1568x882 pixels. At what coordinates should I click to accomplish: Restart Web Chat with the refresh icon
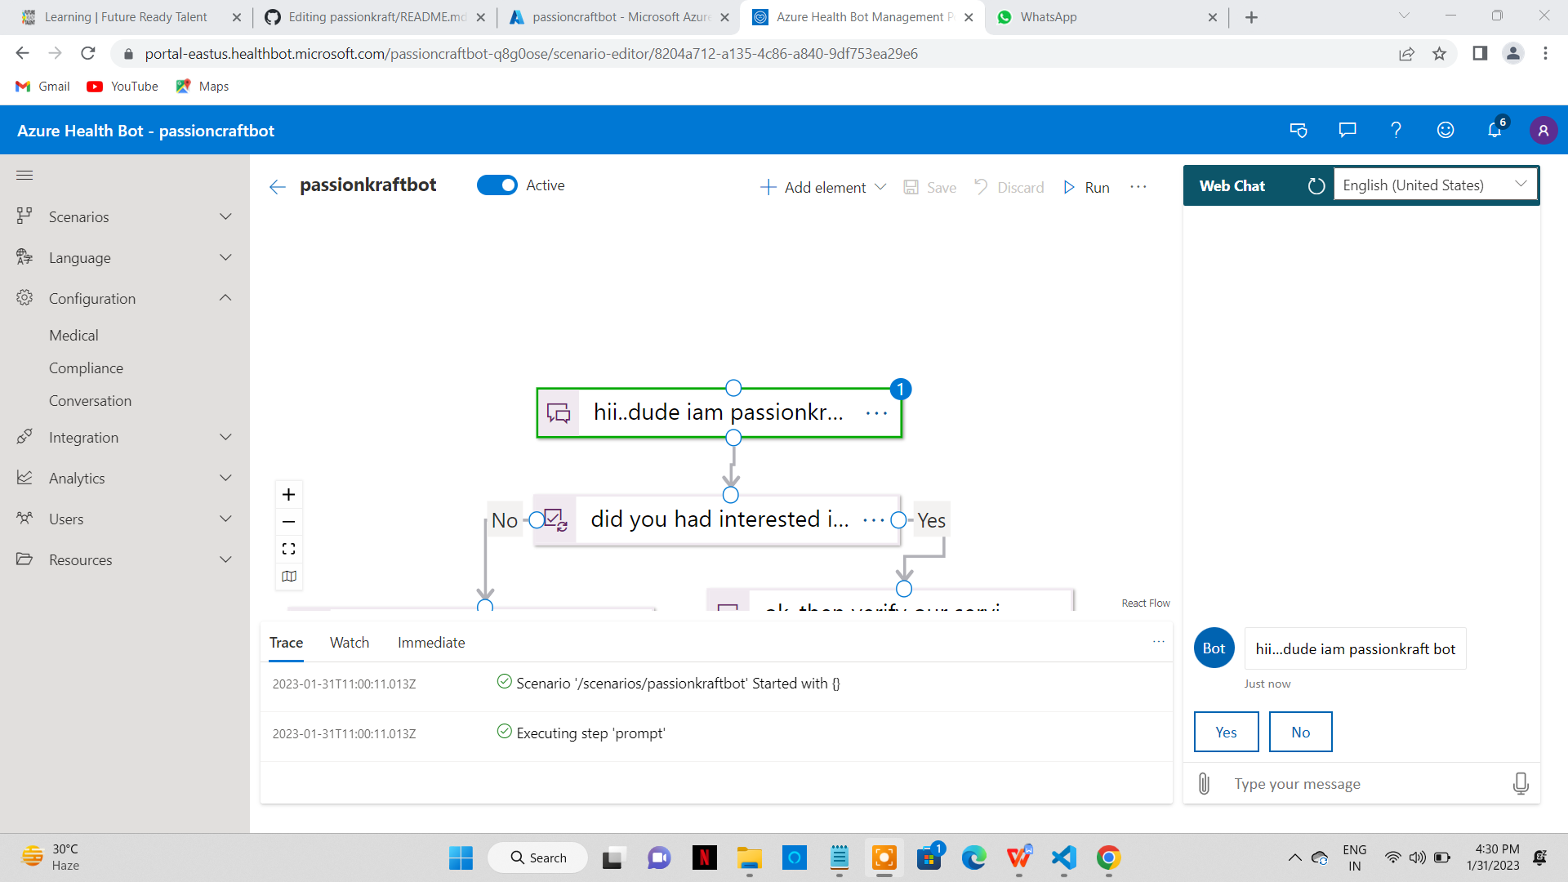click(x=1315, y=185)
